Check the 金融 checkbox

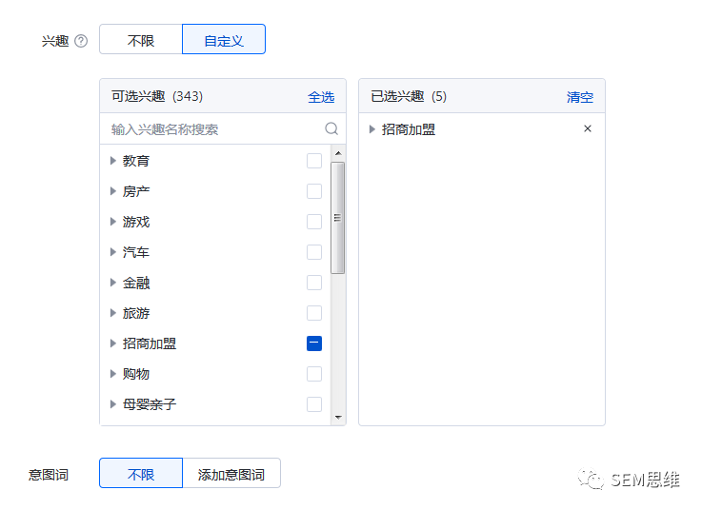314,283
